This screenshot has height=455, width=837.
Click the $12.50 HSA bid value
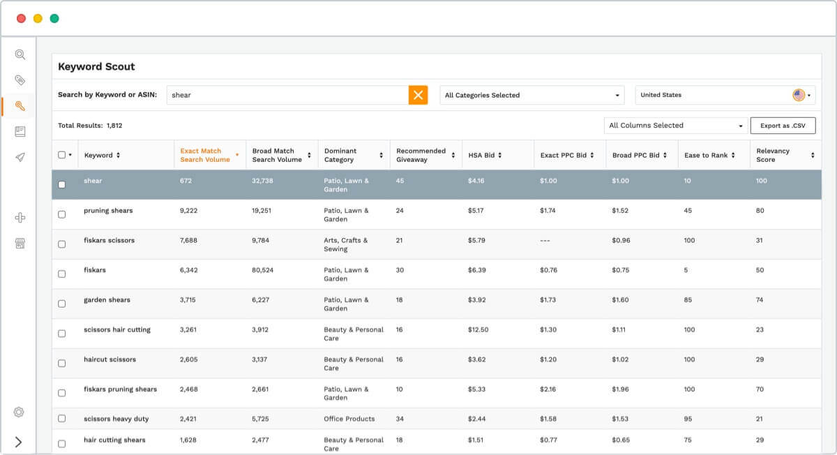478,329
